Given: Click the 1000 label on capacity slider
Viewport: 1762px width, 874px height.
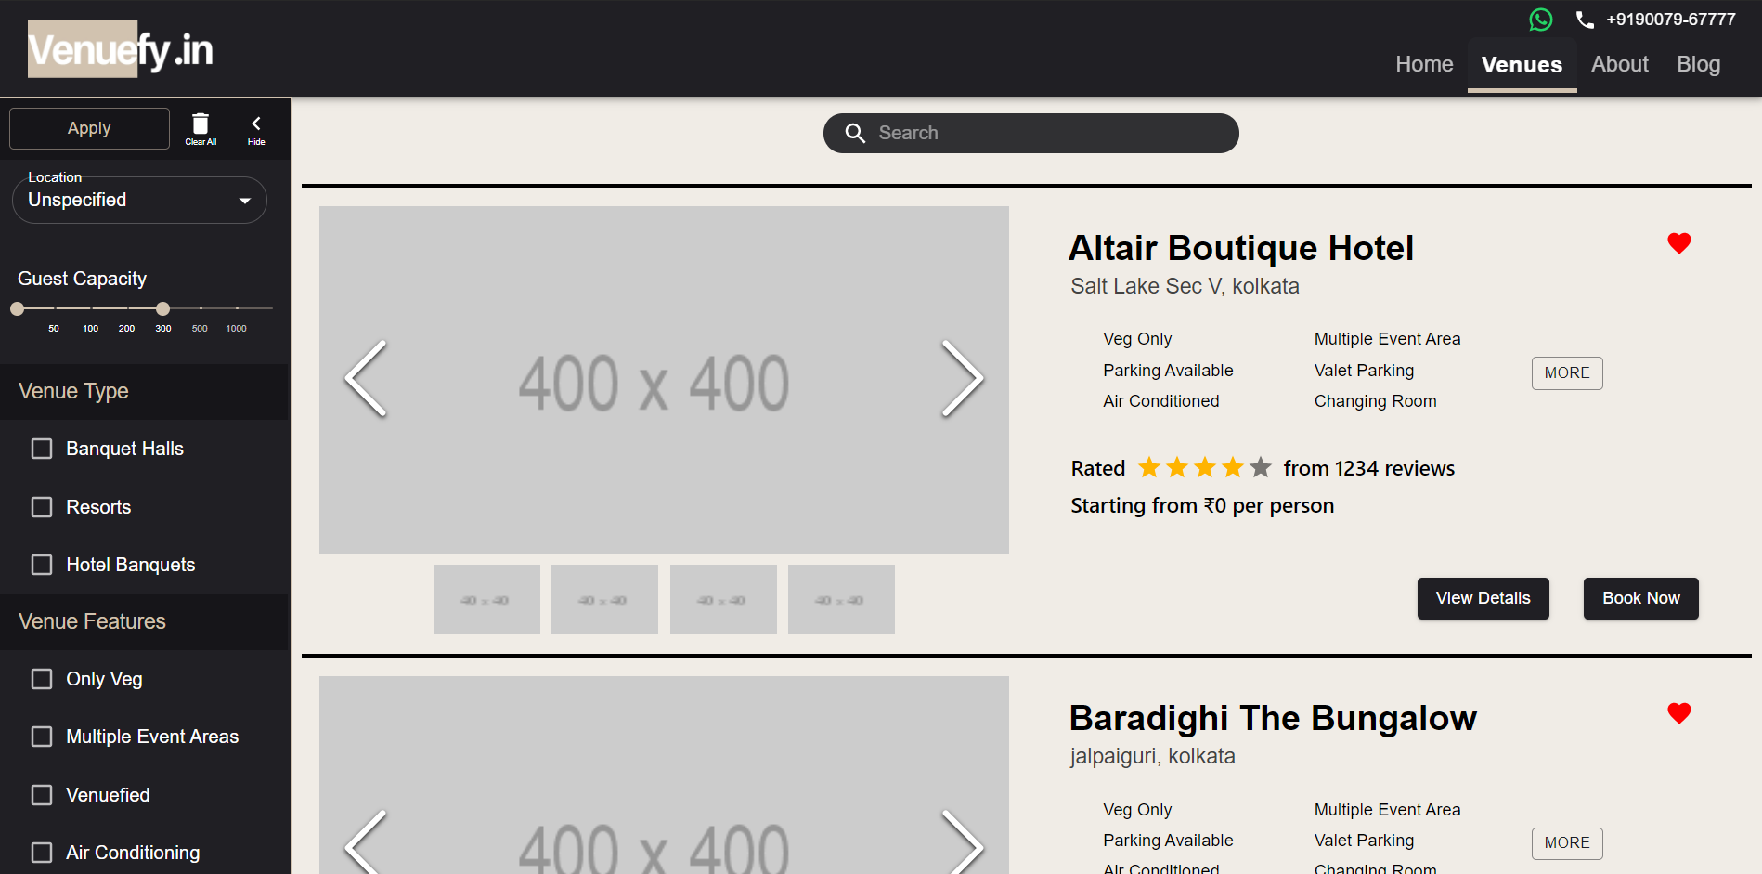Looking at the screenshot, I should pyautogui.click(x=237, y=329).
